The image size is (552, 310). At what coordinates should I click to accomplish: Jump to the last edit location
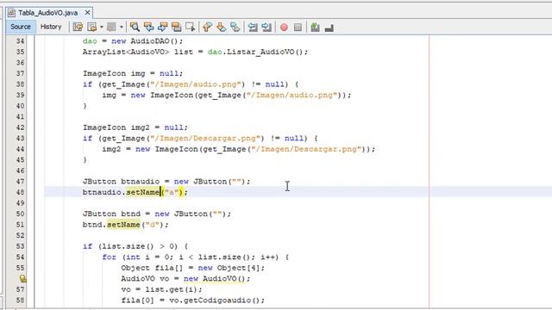tap(78, 27)
